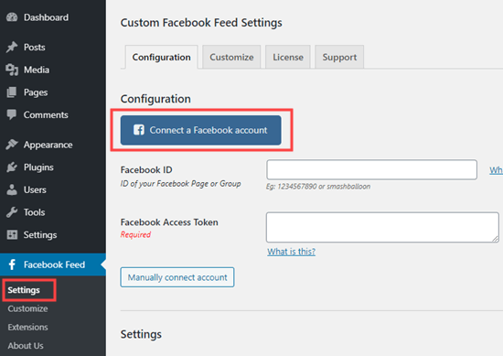The height and width of the screenshot is (356, 503).
Task: Click the Appearance paintbrush icon
Action: pos(12,145)
